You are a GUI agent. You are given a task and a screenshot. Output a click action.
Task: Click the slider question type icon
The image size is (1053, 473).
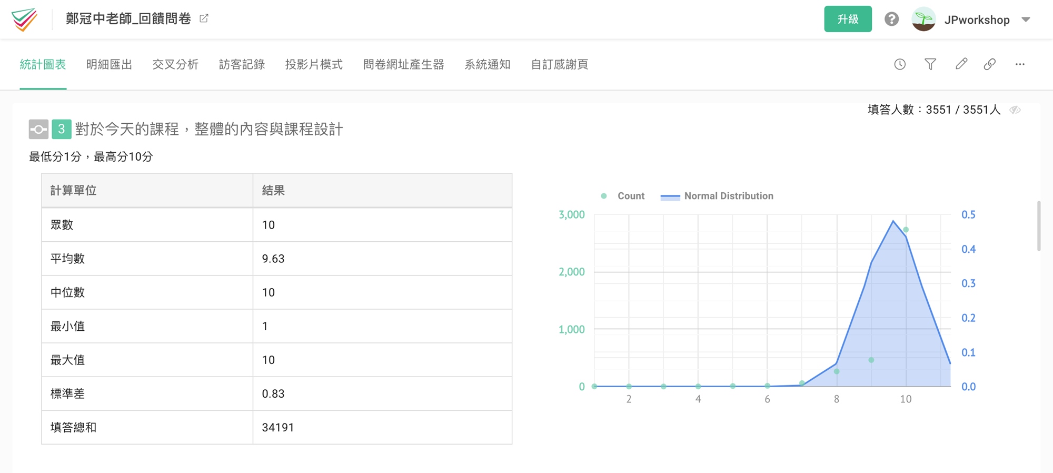coord(38,129)
